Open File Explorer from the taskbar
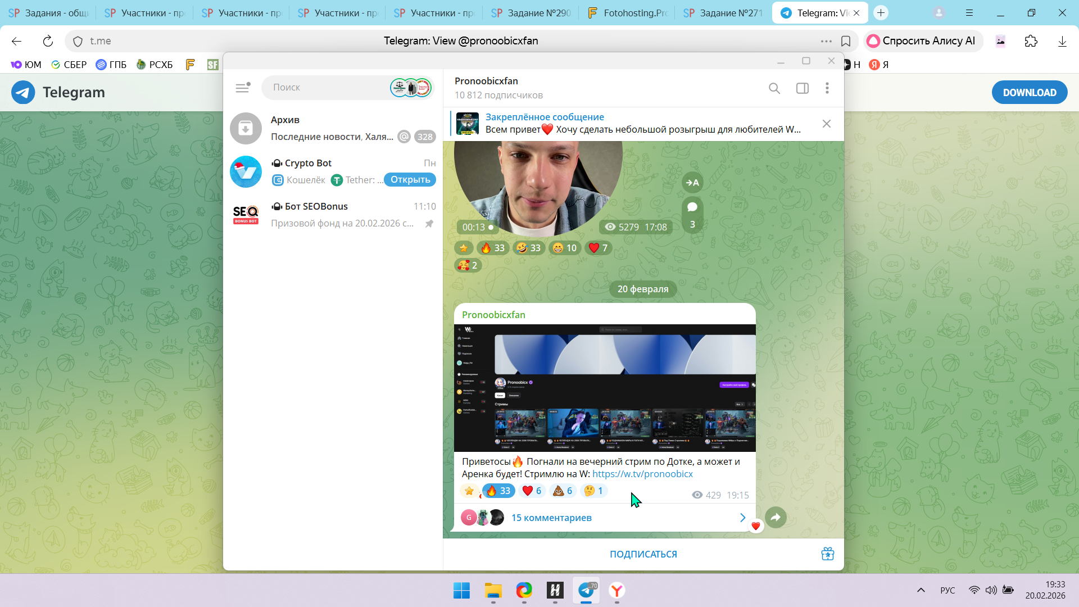This screenshot has height=607, width=1079. click(x=493, y=591)
